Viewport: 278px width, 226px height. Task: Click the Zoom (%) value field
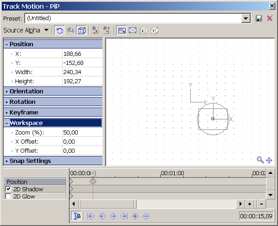coord(82,132)
